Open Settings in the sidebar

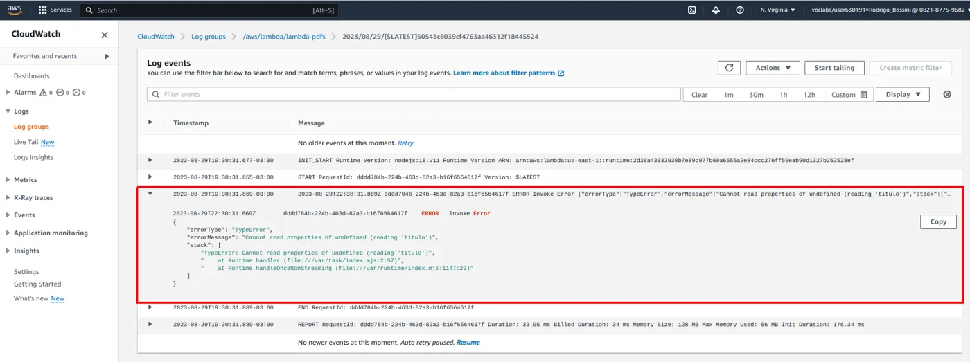[x=26, y=272]
